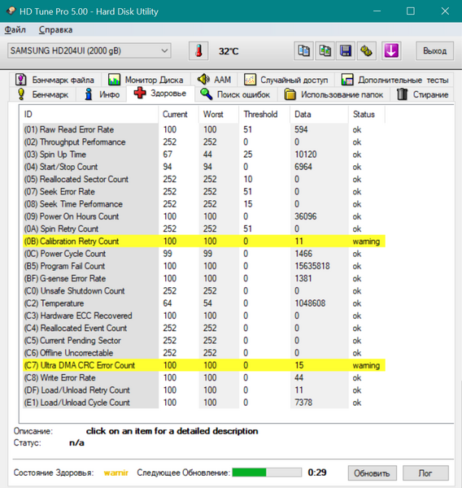Viewport: 462px width, 488px height.
Task: Open the Стирание trash can tab
Action: click(422, 94)
